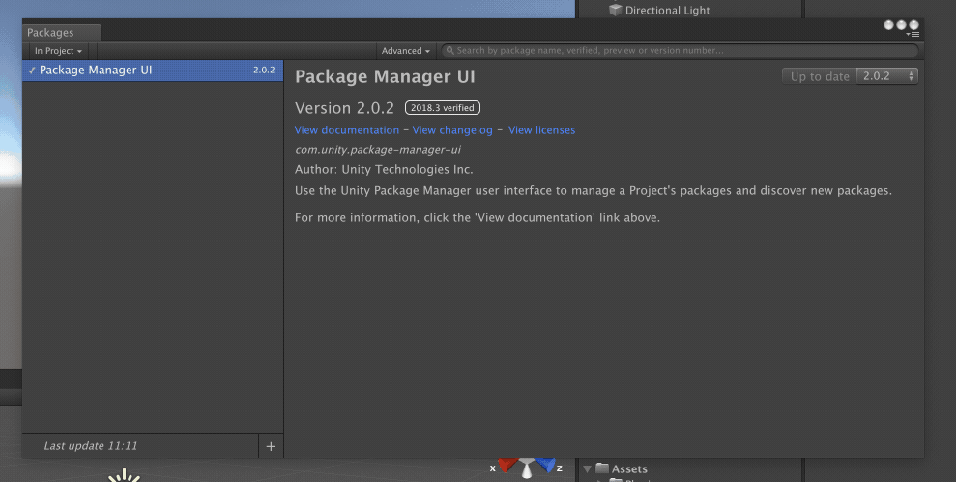Click the Version 2.0.2 label
The height and width of the screenshot is (482, 956).
344,108
